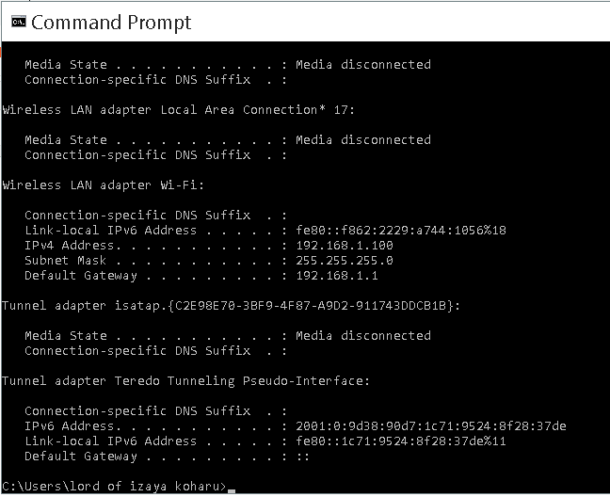Click the first Media disconnected status text
The height and width of the screenshot is (497, 610).
[x=363, y=64]
